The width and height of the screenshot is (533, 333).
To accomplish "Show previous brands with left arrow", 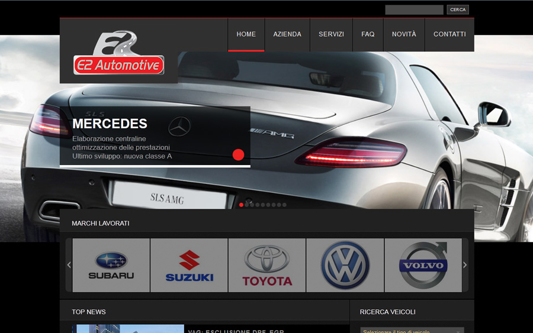I will (69, 265).
